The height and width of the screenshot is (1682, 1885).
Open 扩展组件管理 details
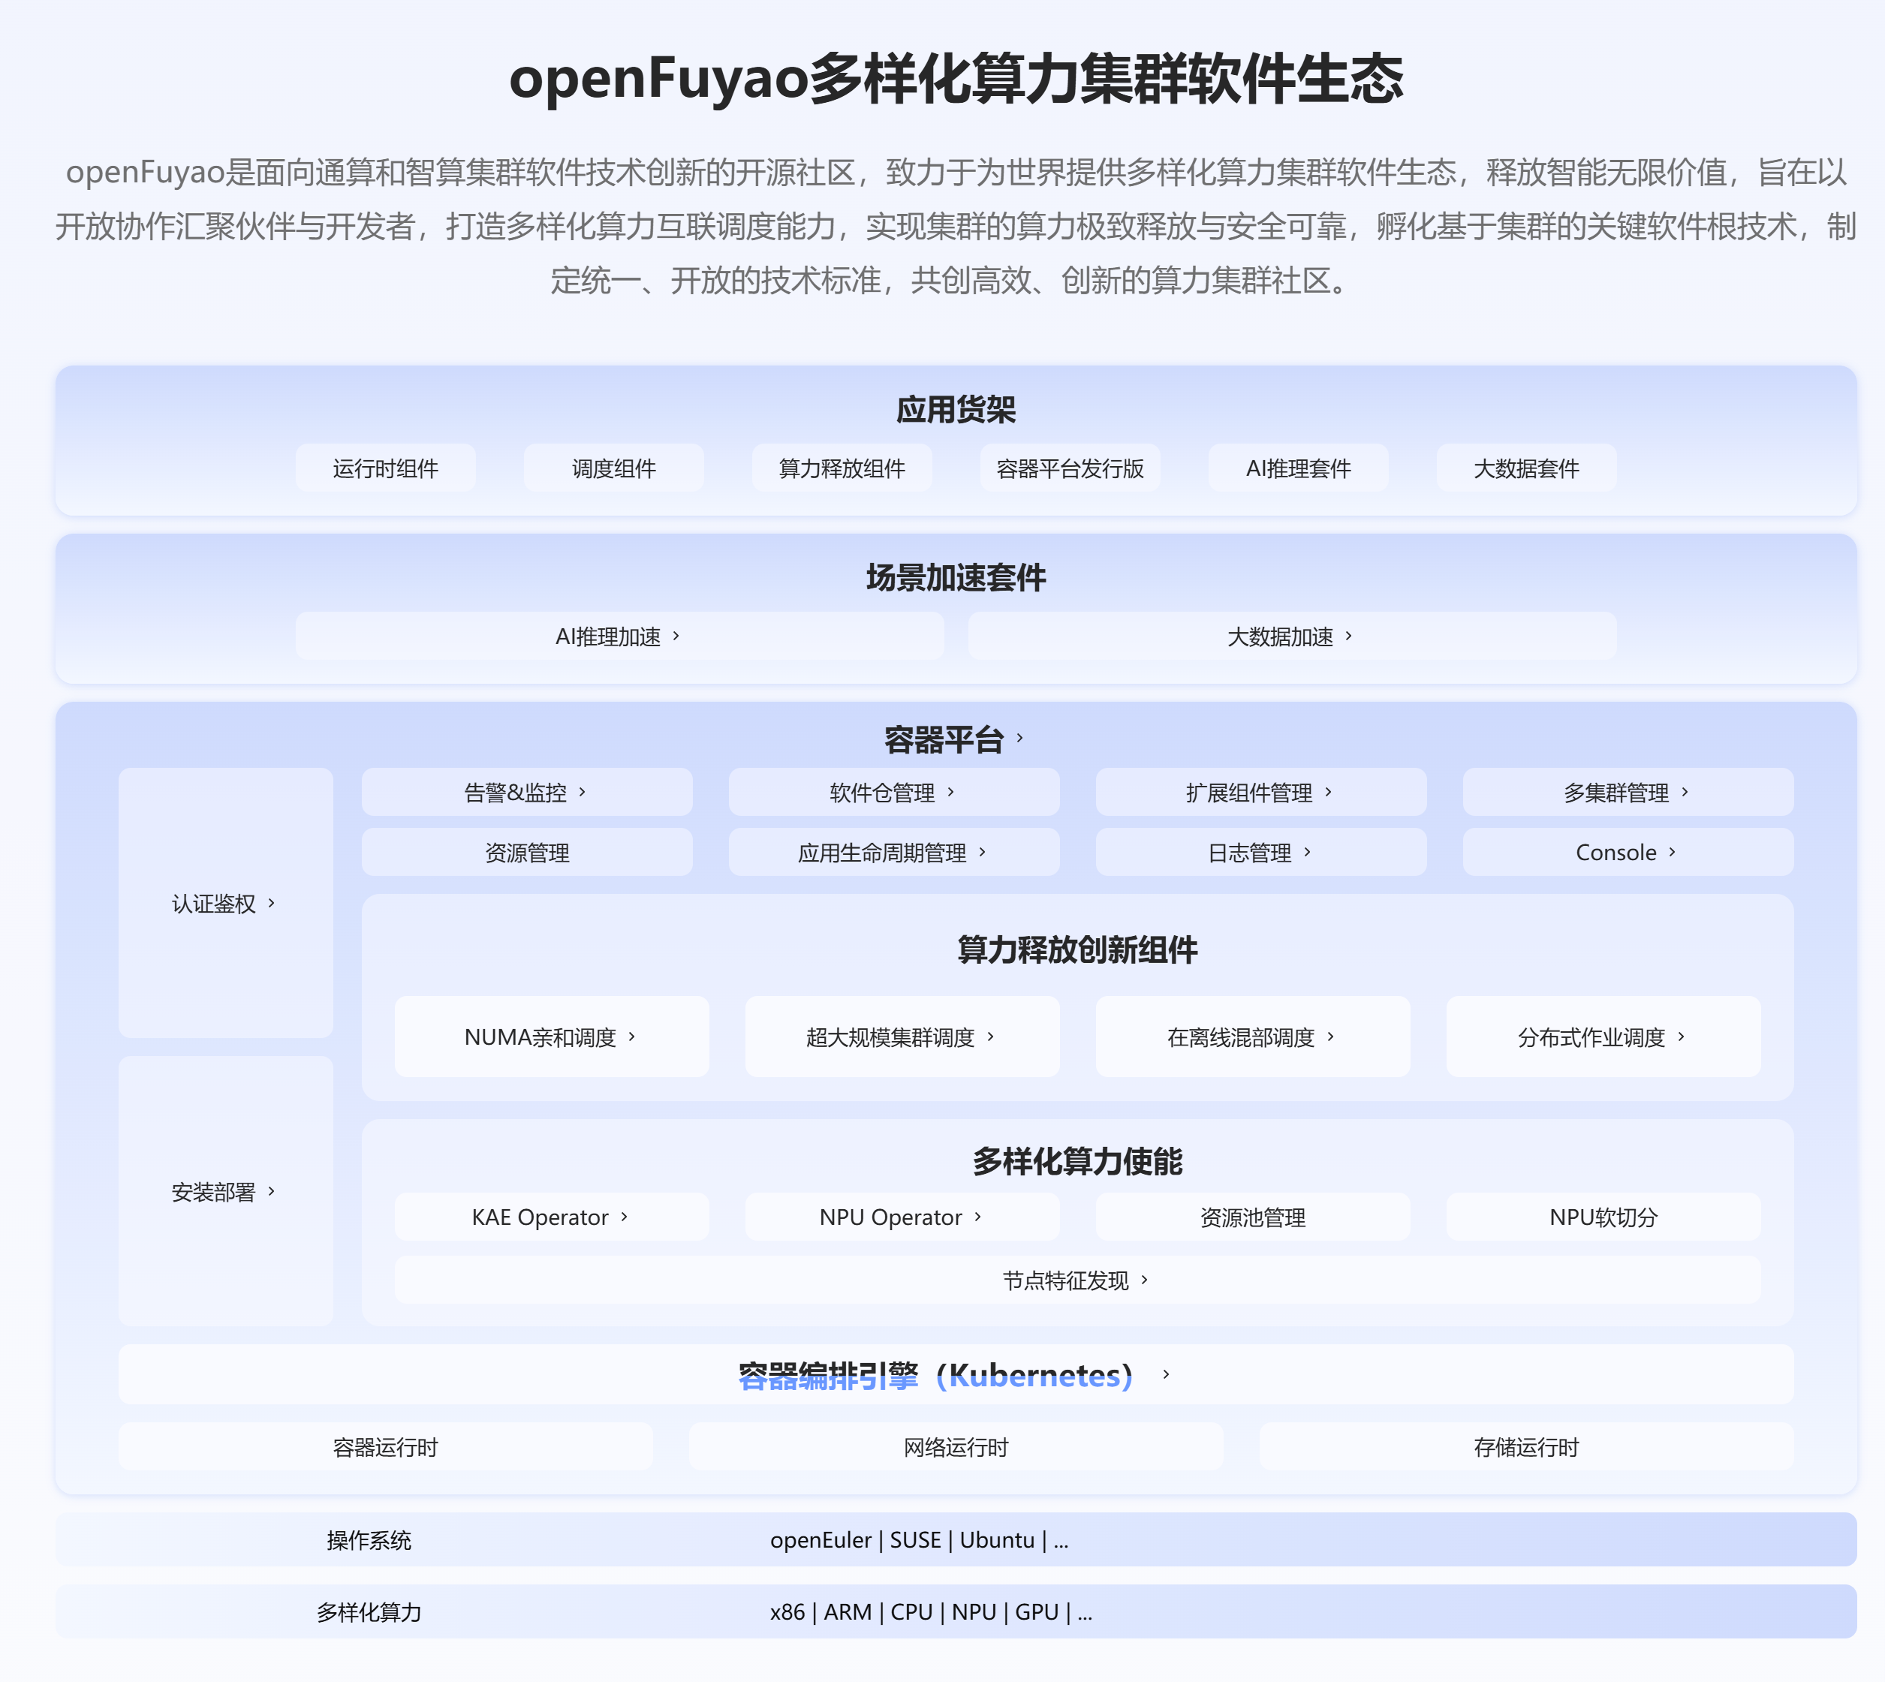click(x=1260, y=792)
